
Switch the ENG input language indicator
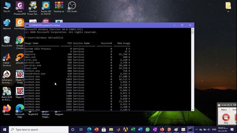214,130
